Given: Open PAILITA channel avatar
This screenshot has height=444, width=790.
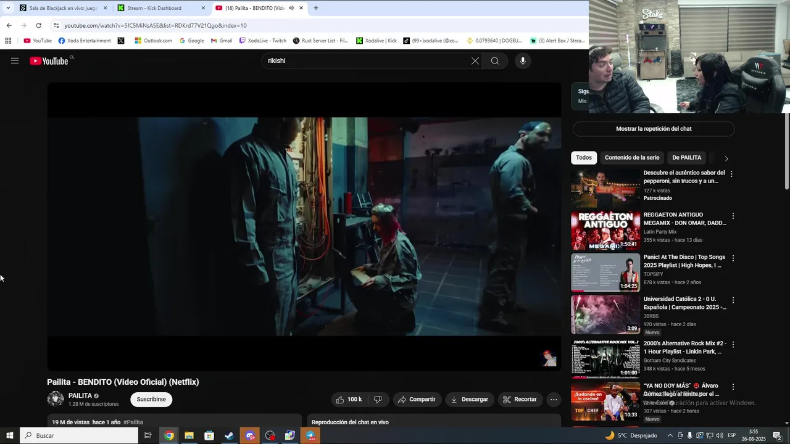Looking at the screenshot, I should click(x=56, y=399).
